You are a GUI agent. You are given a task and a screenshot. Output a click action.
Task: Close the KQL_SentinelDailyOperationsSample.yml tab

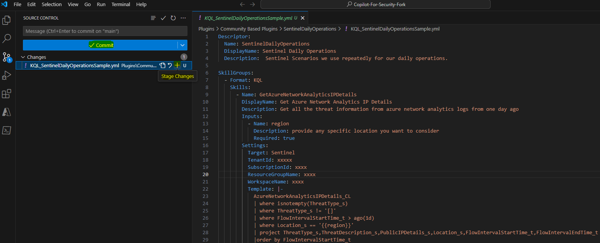point(302,18)
